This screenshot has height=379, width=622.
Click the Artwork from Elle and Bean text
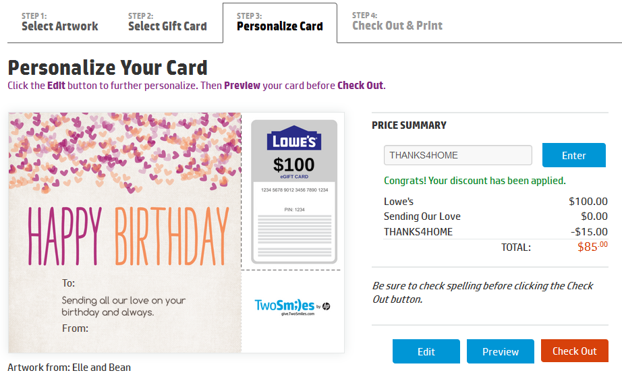pyautogui.click(x=69, y=368)
